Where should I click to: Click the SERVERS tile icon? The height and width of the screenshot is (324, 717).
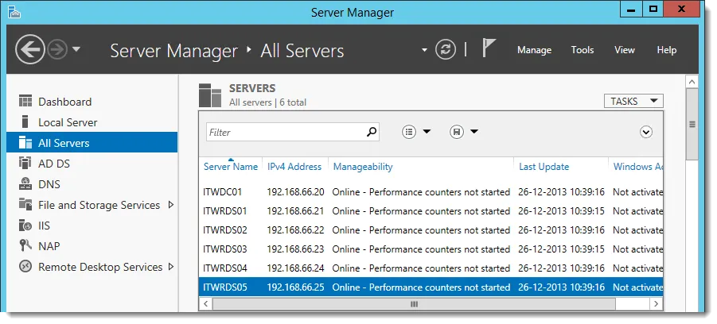click(210, 95)
